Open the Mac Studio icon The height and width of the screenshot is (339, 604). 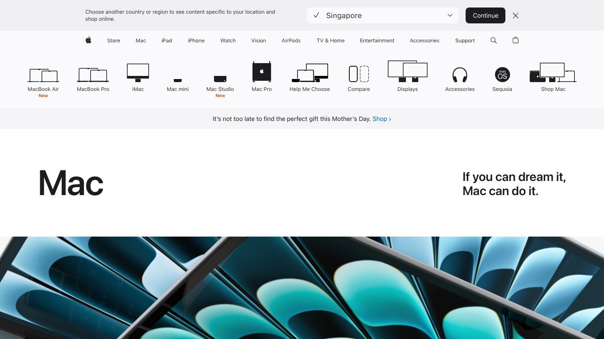point(220,79)
